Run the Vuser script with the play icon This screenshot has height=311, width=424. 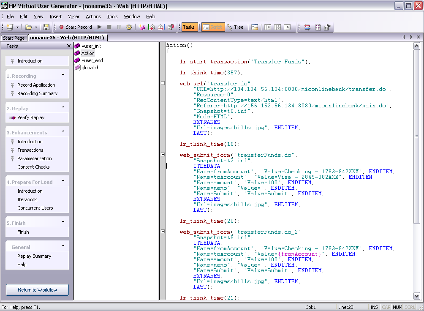coord(100,26)
